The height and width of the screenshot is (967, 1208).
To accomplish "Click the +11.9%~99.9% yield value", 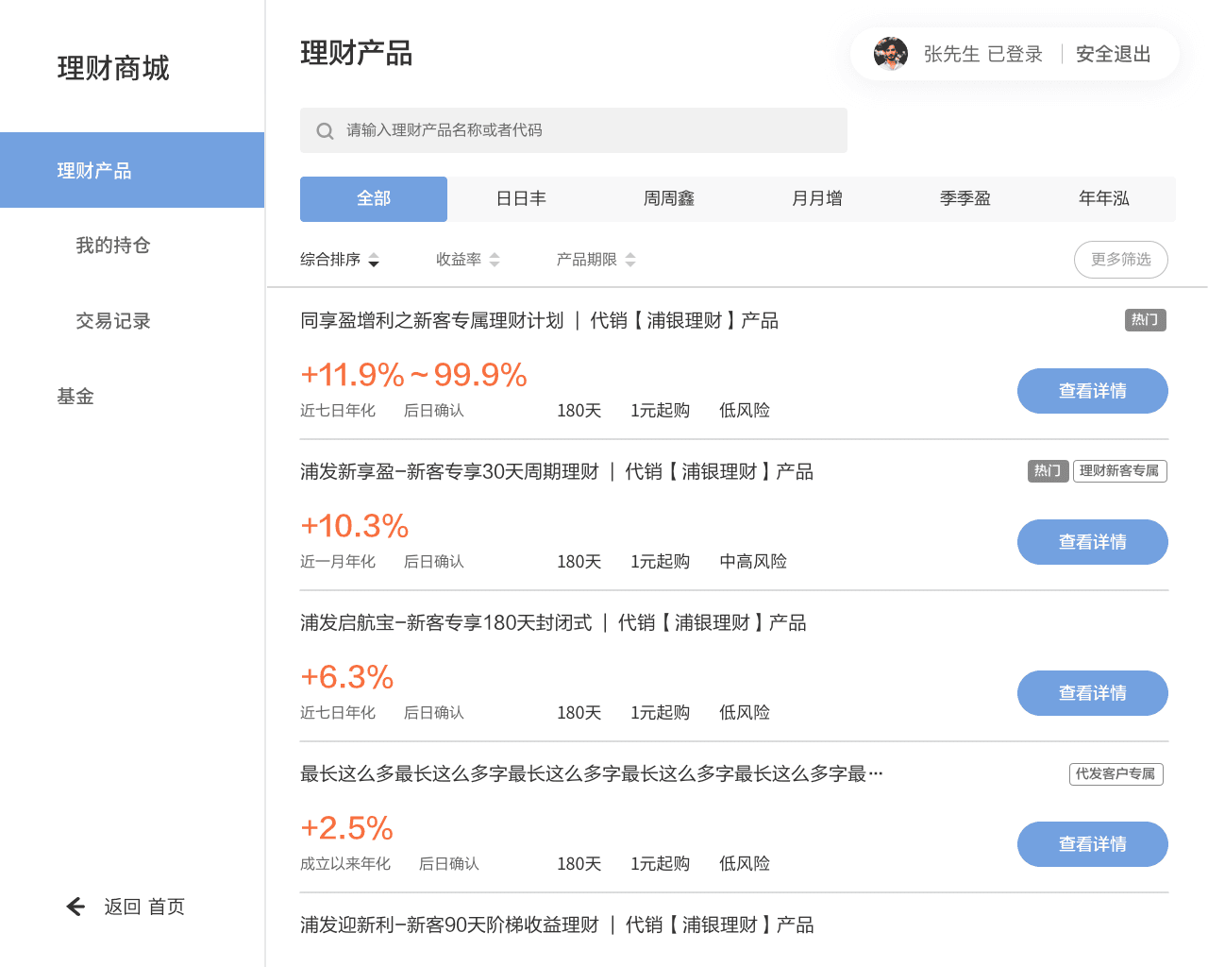I will point(413,375).
